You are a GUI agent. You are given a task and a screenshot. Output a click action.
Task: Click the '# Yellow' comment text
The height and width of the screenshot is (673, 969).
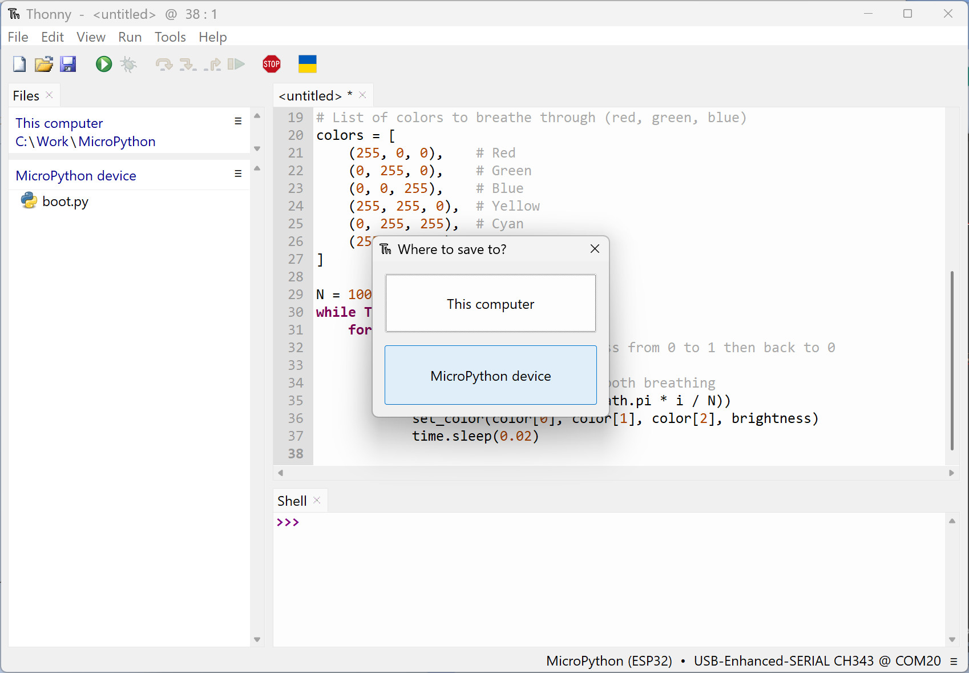[x=508, y=206]
